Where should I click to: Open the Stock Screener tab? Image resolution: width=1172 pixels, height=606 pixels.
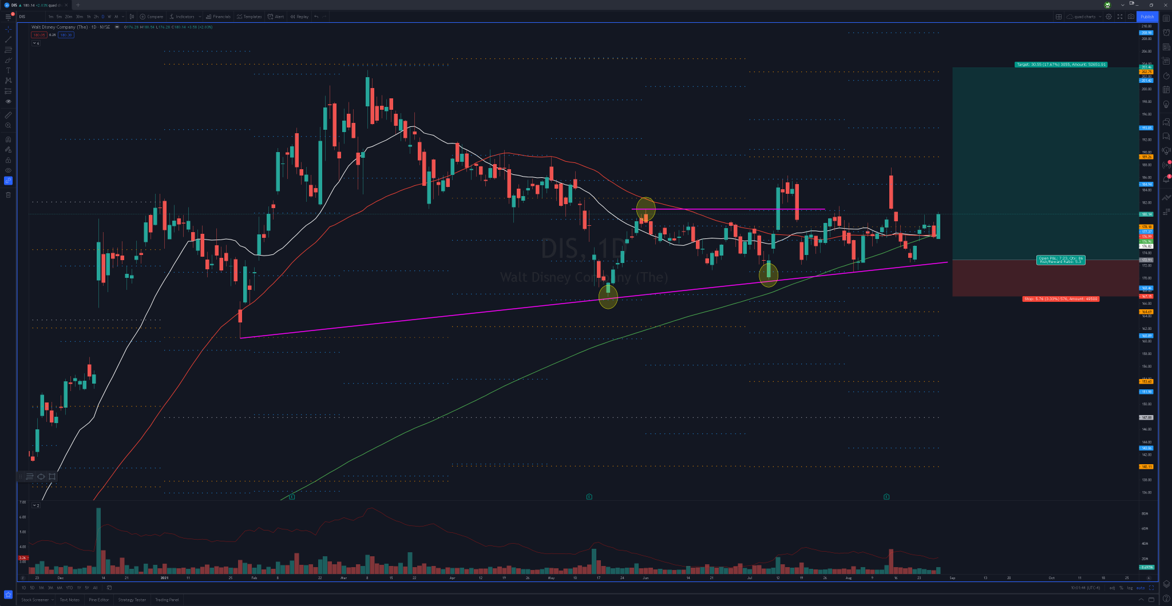pos(35,600)
